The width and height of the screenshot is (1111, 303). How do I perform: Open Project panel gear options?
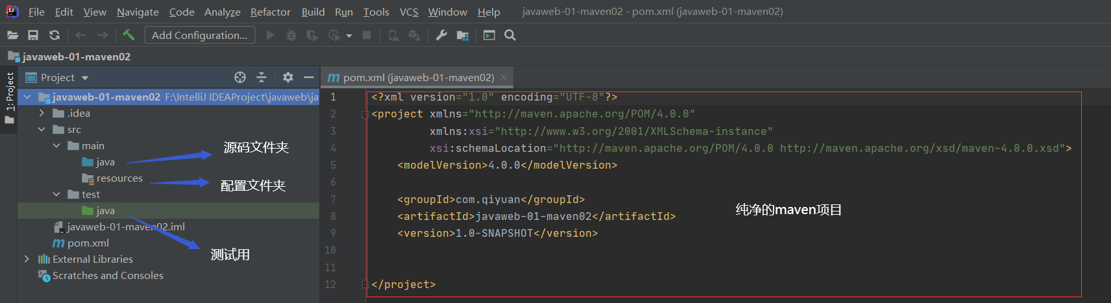pos(288,77)
